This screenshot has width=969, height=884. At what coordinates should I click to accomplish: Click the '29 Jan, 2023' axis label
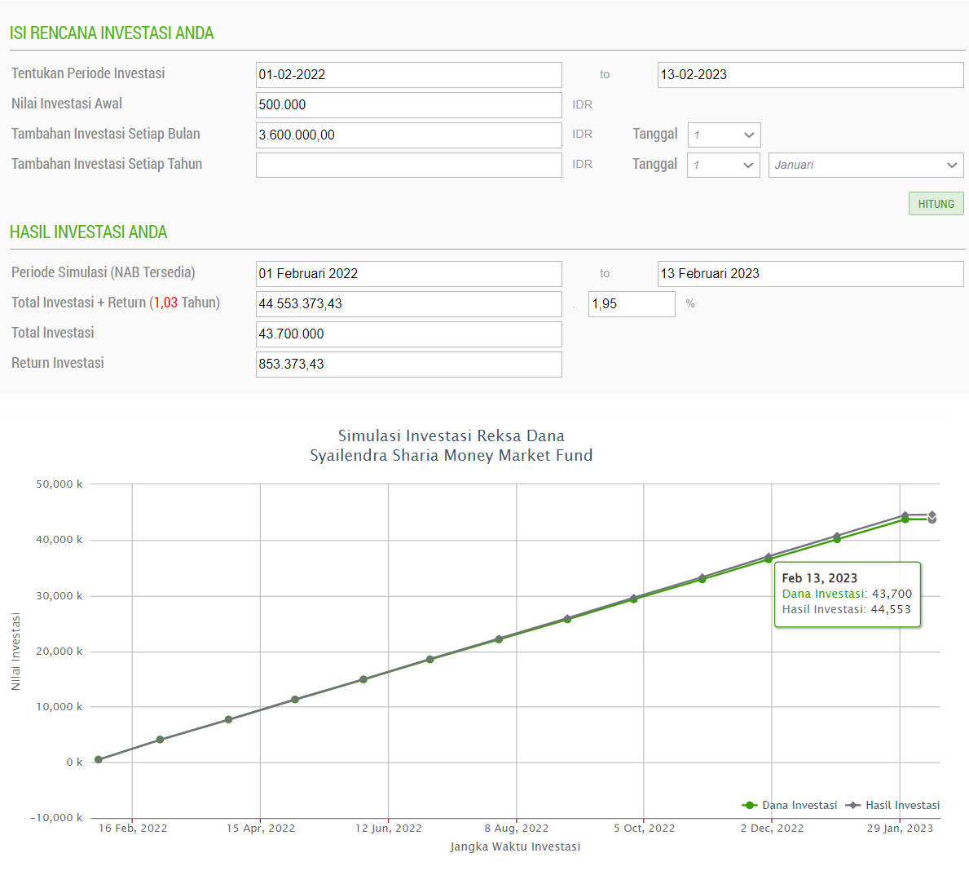coord(900,829)
